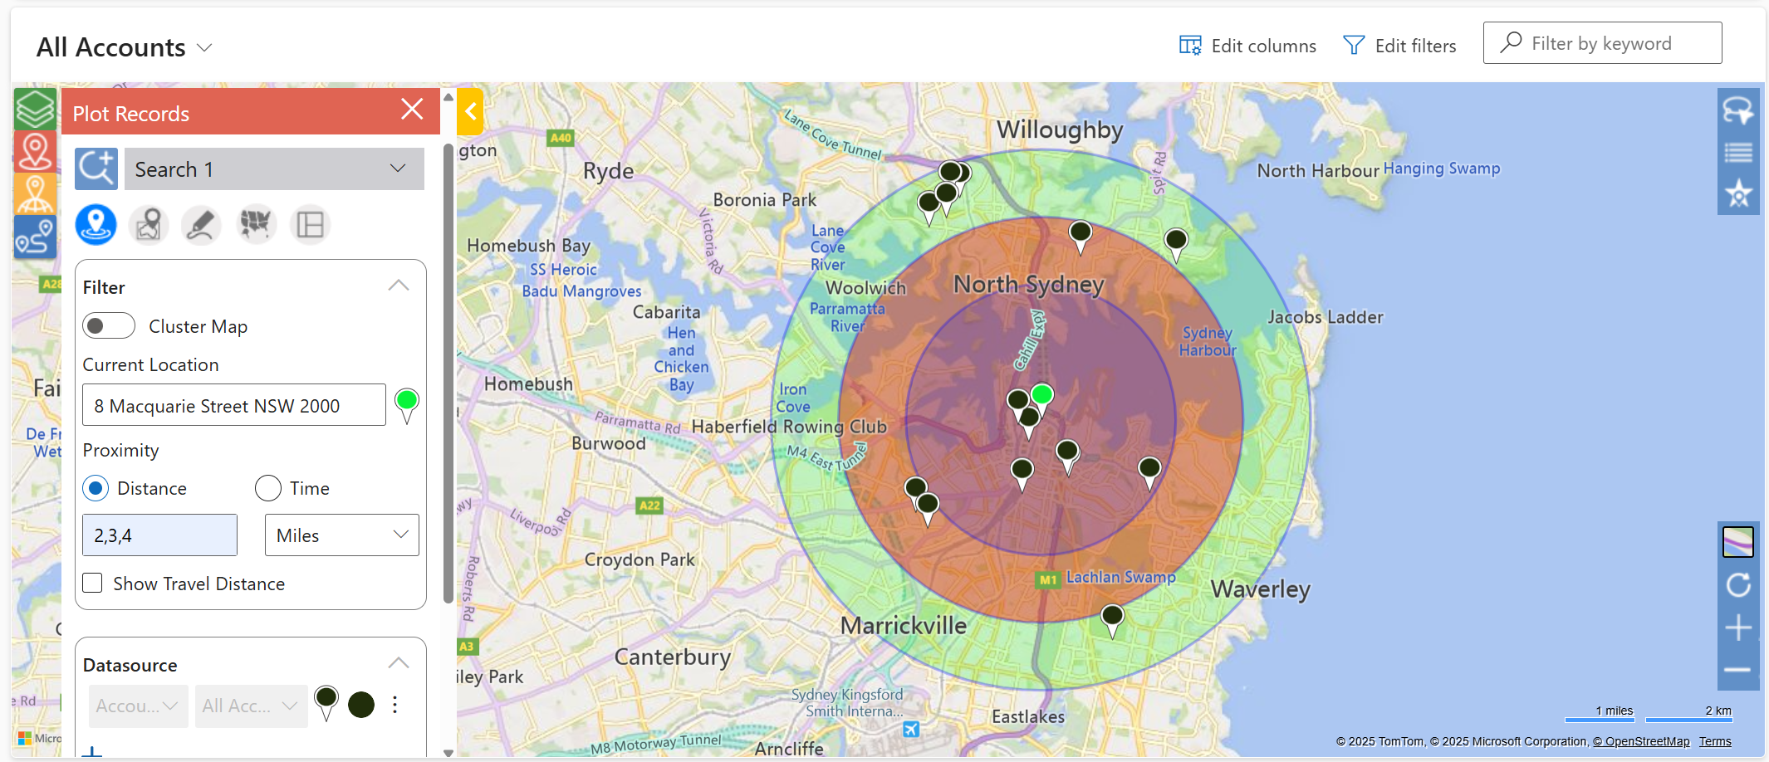Click the favorites star icon on map
This screenshot has height=762, width=1769.
coord(1737,194)
